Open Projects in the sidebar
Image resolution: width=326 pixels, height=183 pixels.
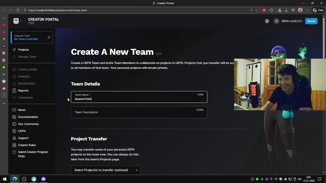23,50
